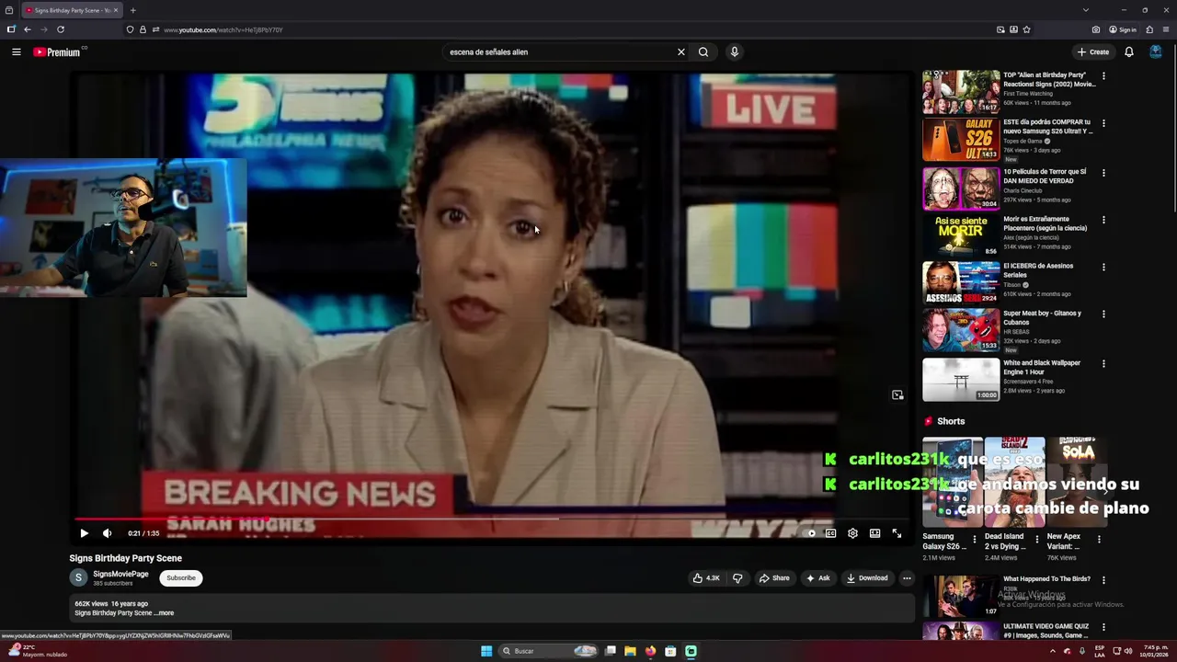1177x662 pixels.
Task: Open File Explorer from taskbar
Action: click(x=630, y=651)
